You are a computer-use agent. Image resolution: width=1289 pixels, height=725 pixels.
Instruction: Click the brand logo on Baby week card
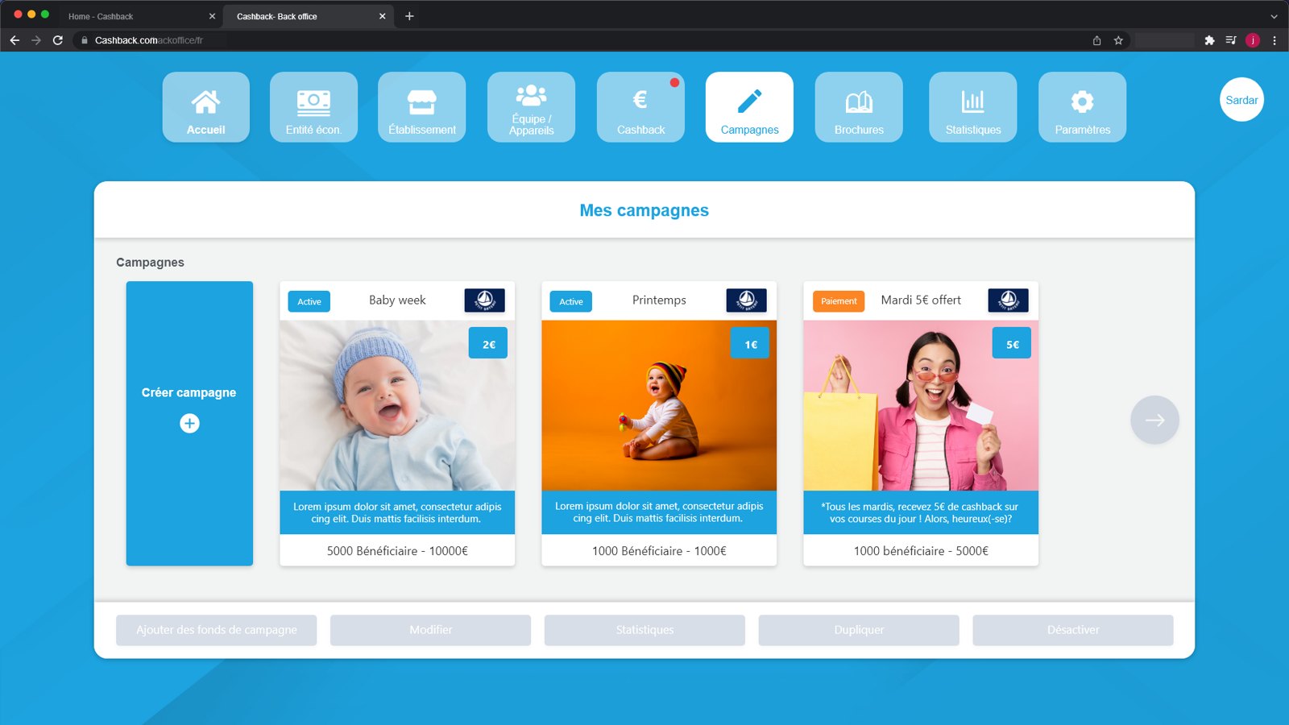coord(484,300)
